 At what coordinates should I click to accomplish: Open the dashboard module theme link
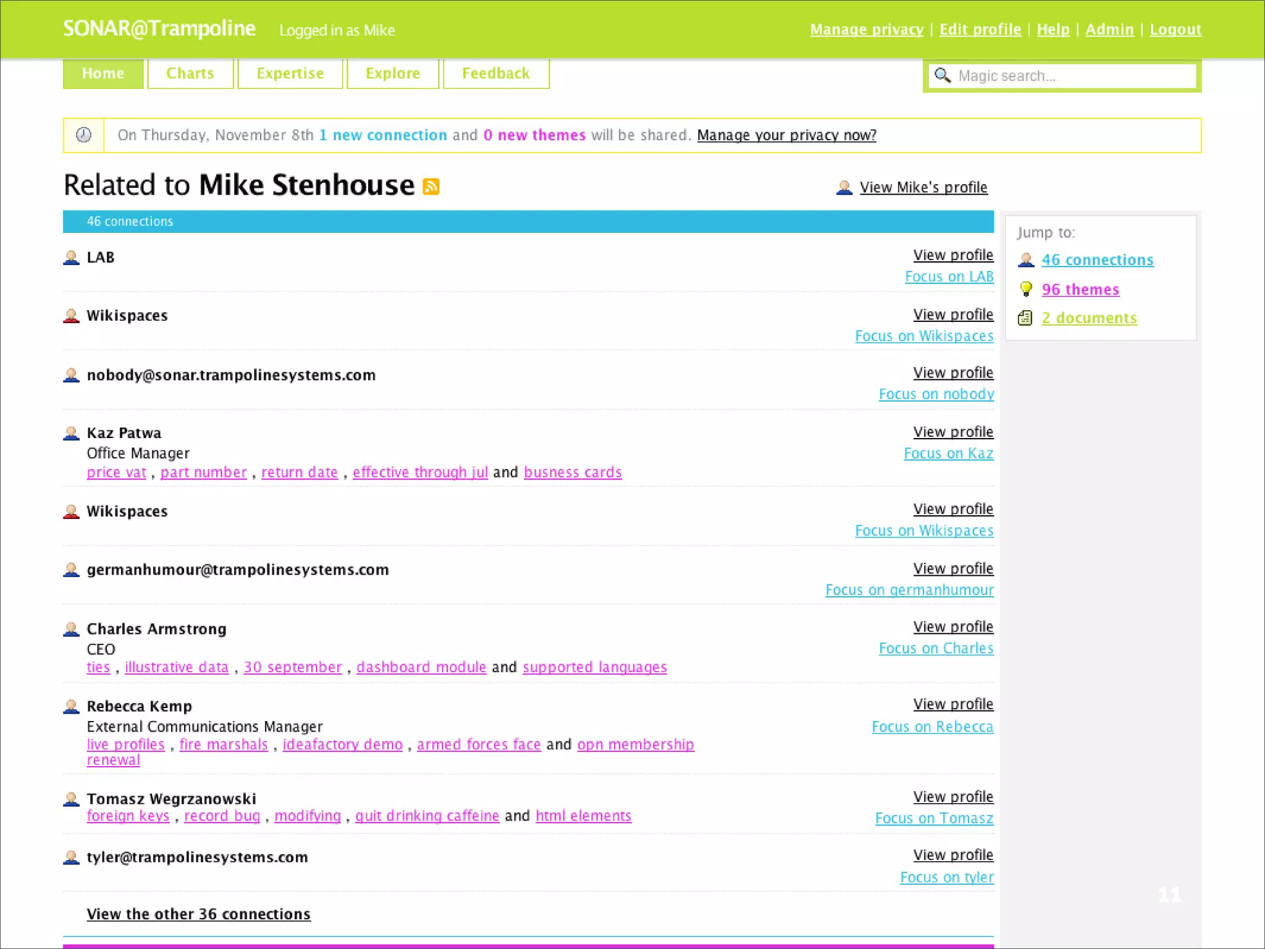point(421,667)
